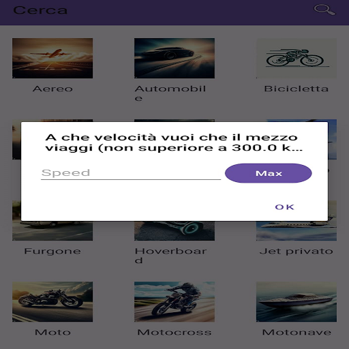Select the Aereo airplane thumbnail
The height and width of the screenshot is (349, 349).
pos(52,58)
